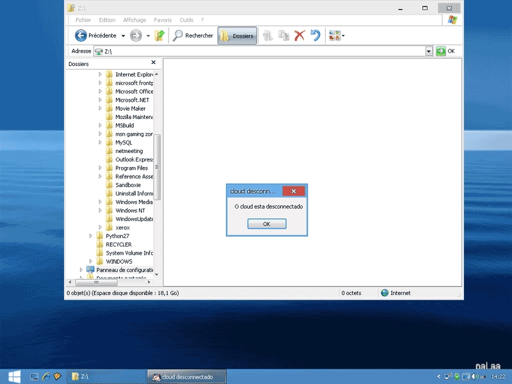
Task: Open the Forward history dropdown arrow
Action: click(148, 36)
